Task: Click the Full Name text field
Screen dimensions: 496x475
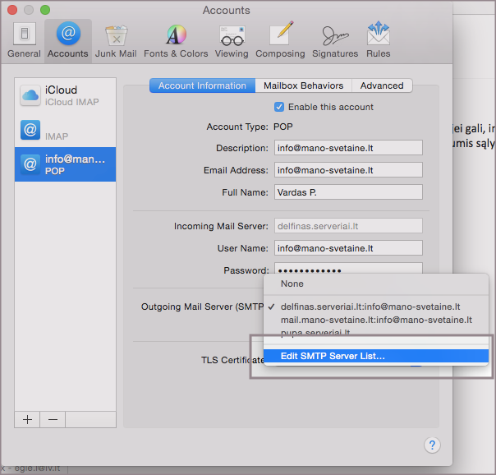Action: click(347, 192)
